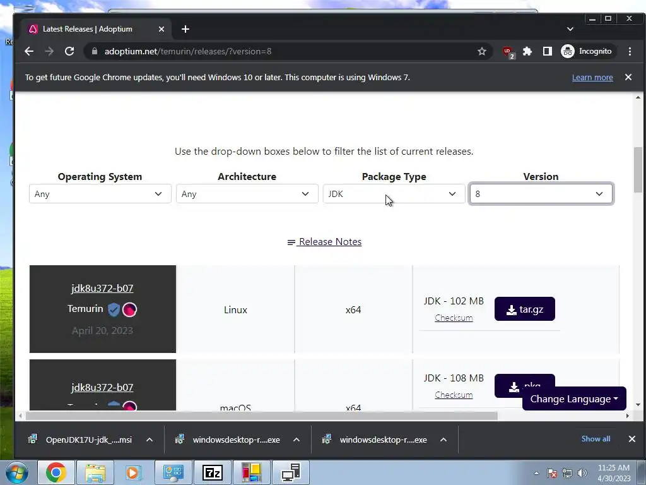Open the tab search chevron
The height and width of the screenshot is (485, 646).
tap(570, 29)
